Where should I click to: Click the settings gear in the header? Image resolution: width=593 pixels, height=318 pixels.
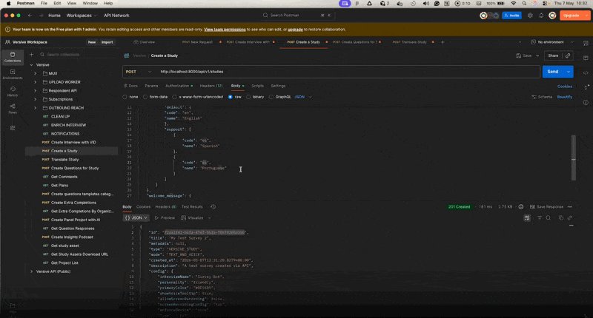pos(530,16)
